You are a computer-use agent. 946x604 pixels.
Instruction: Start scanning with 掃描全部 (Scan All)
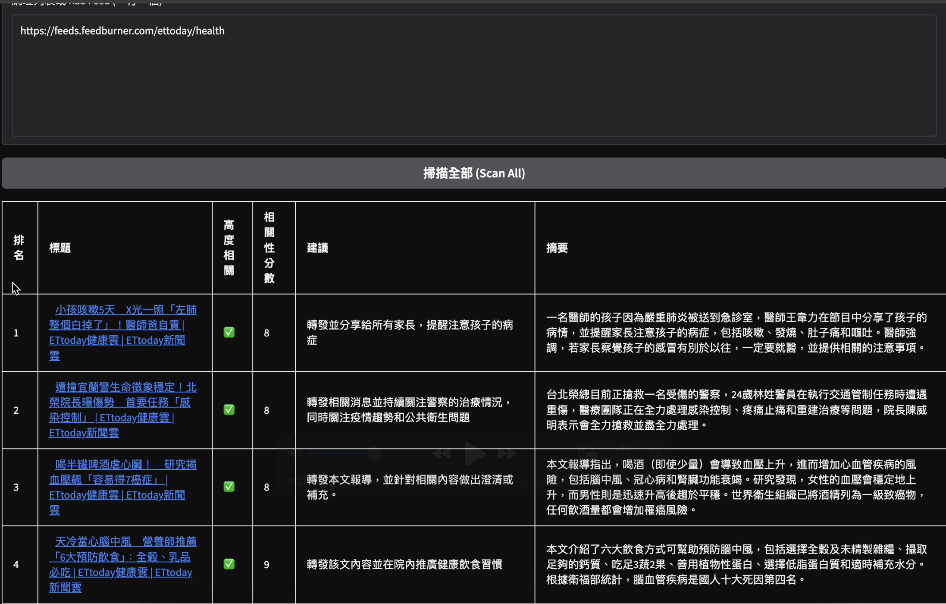coord(474,173)
